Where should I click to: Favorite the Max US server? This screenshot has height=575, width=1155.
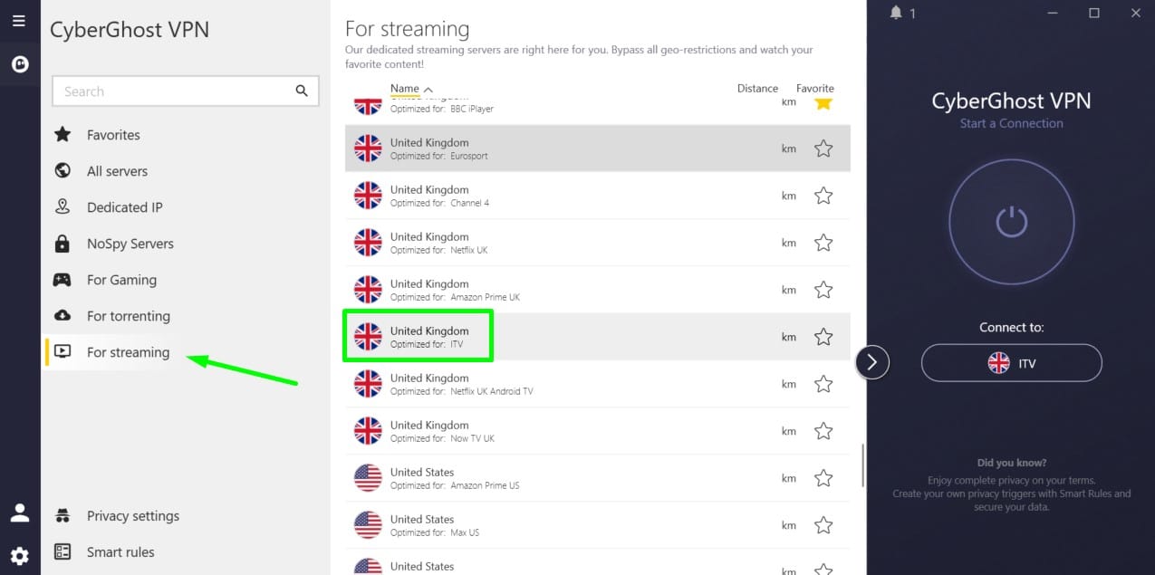pyautogui.click(x=823, y=525)
